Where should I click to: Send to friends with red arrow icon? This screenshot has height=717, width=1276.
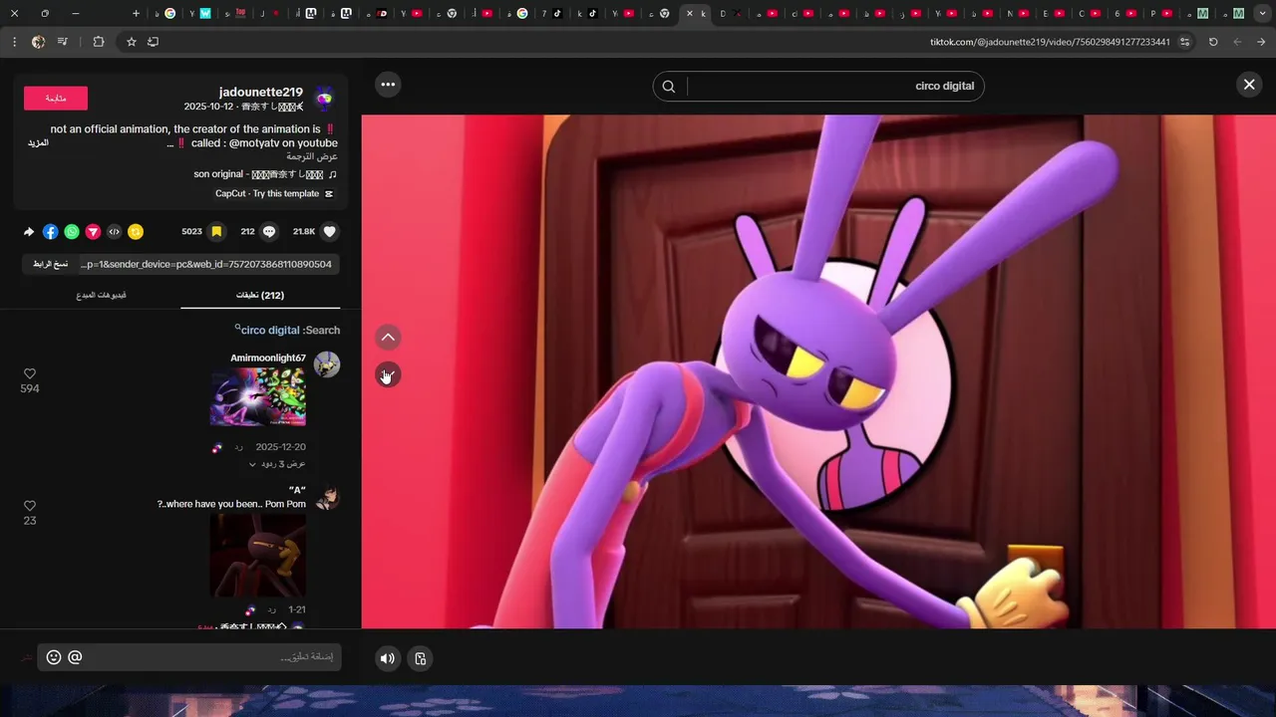(x=93, y=231)
